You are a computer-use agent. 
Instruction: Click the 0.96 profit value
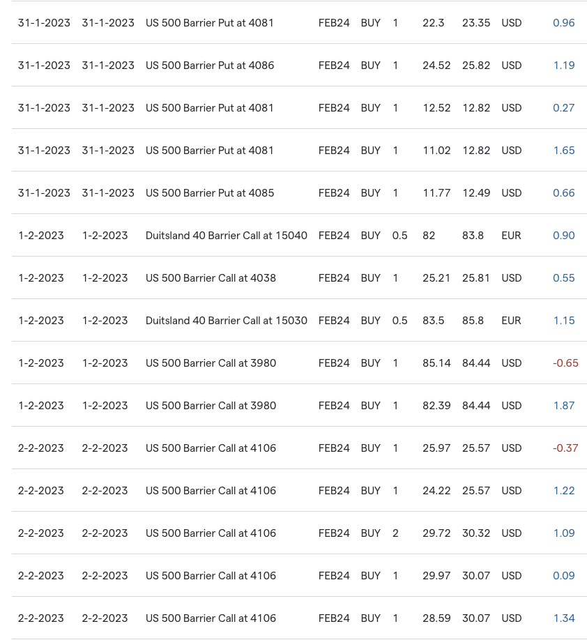pyautogui.click(x=563, y=23)
